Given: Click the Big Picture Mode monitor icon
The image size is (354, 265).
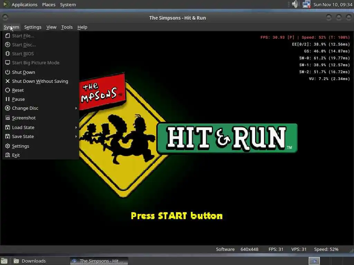Looking at the screenshot, I should [x=8, y=63].
